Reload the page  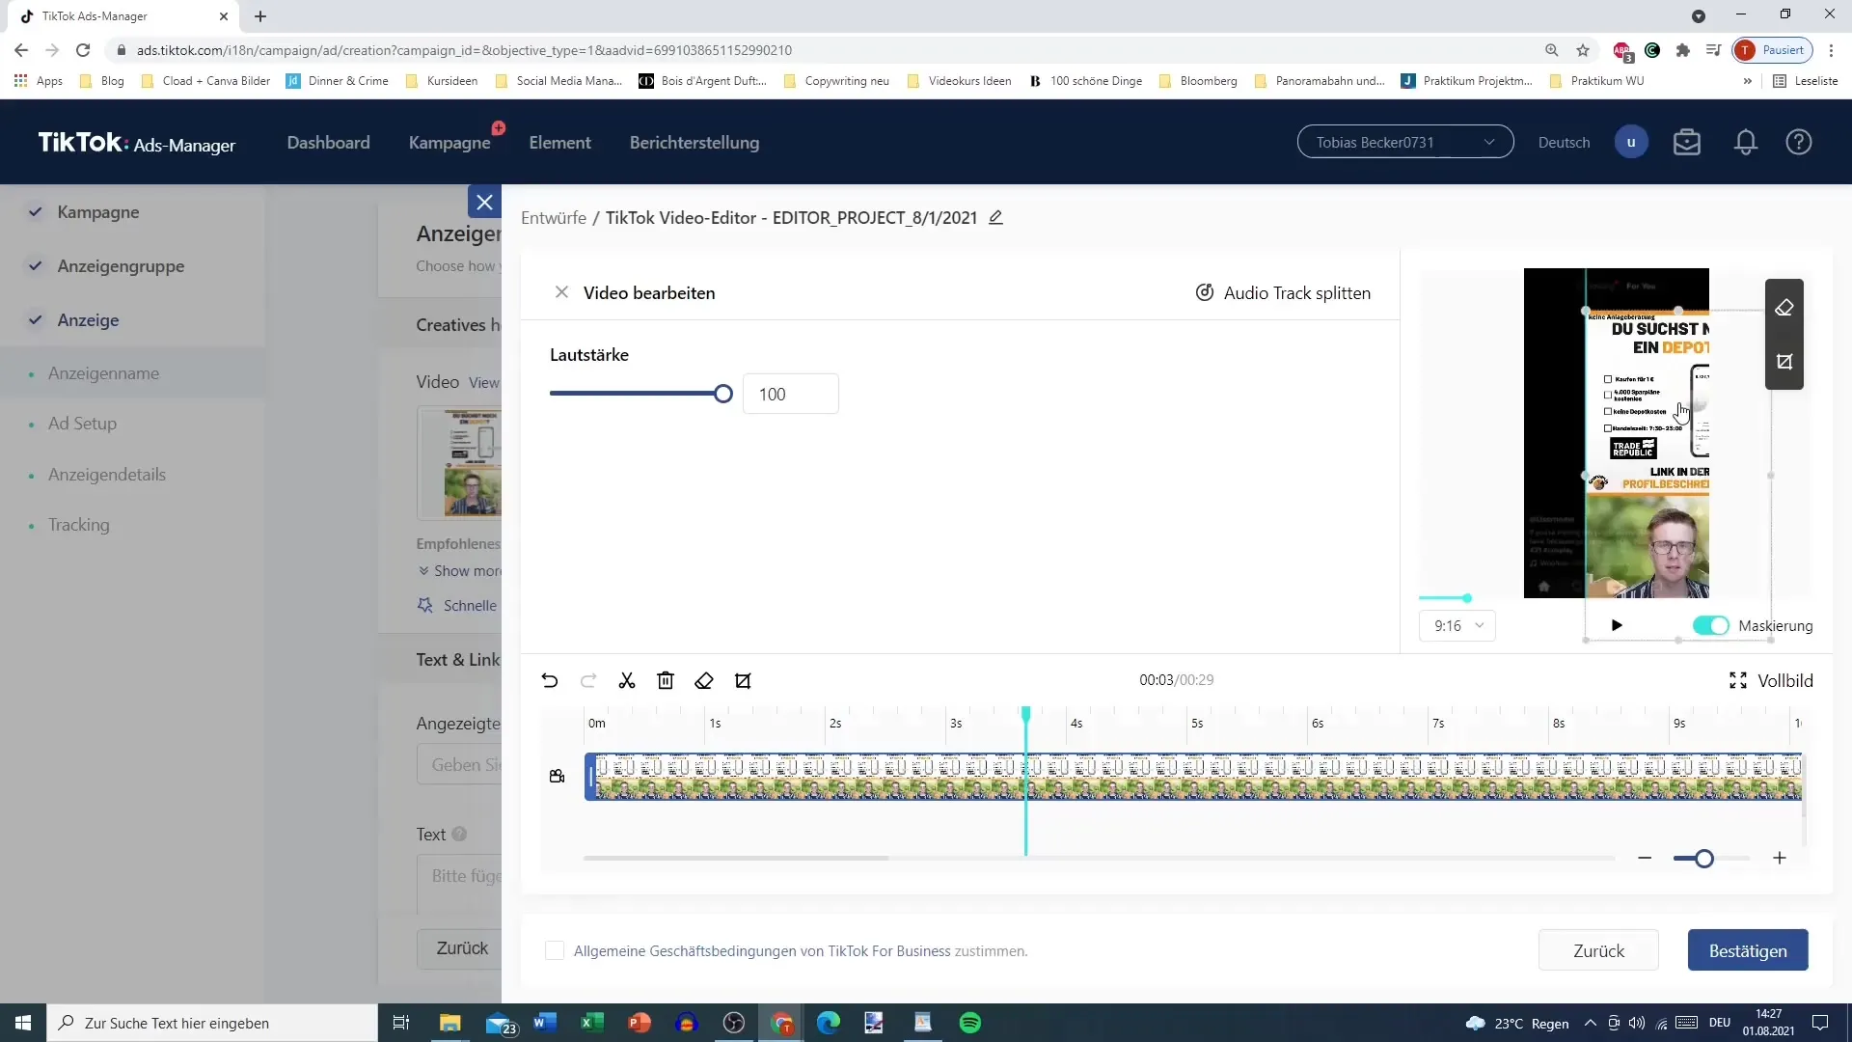tap(83, 50)
